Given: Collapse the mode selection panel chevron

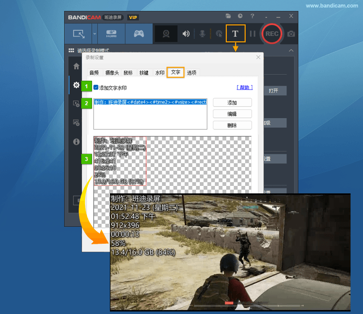Looking at the screenshot, I should 291,50.
